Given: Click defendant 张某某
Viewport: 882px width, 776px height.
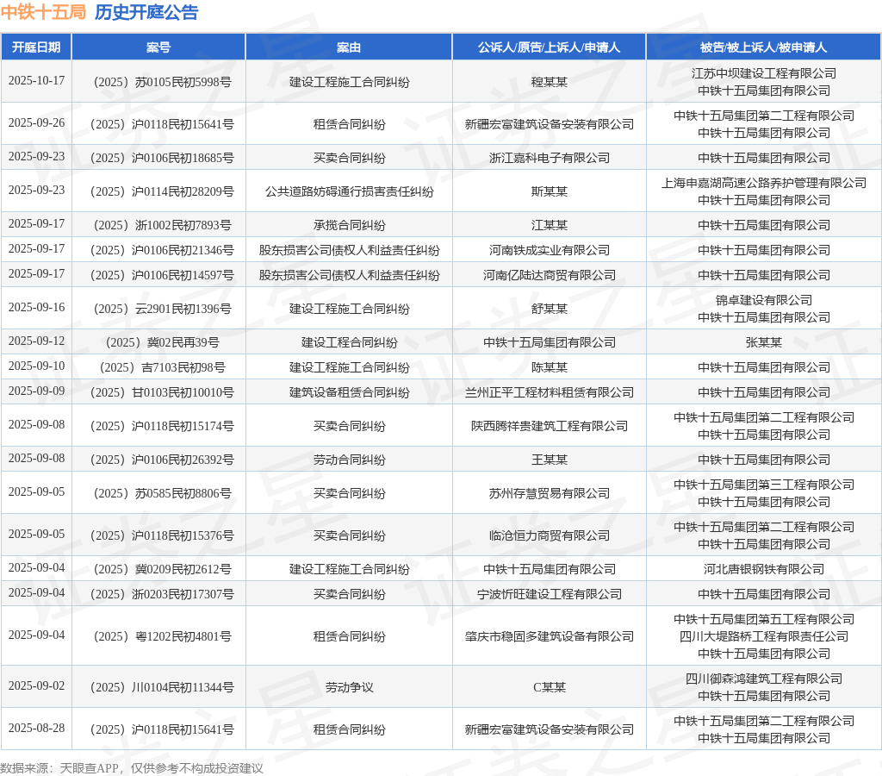Looking at the screenshot, I should coord(764,343).
